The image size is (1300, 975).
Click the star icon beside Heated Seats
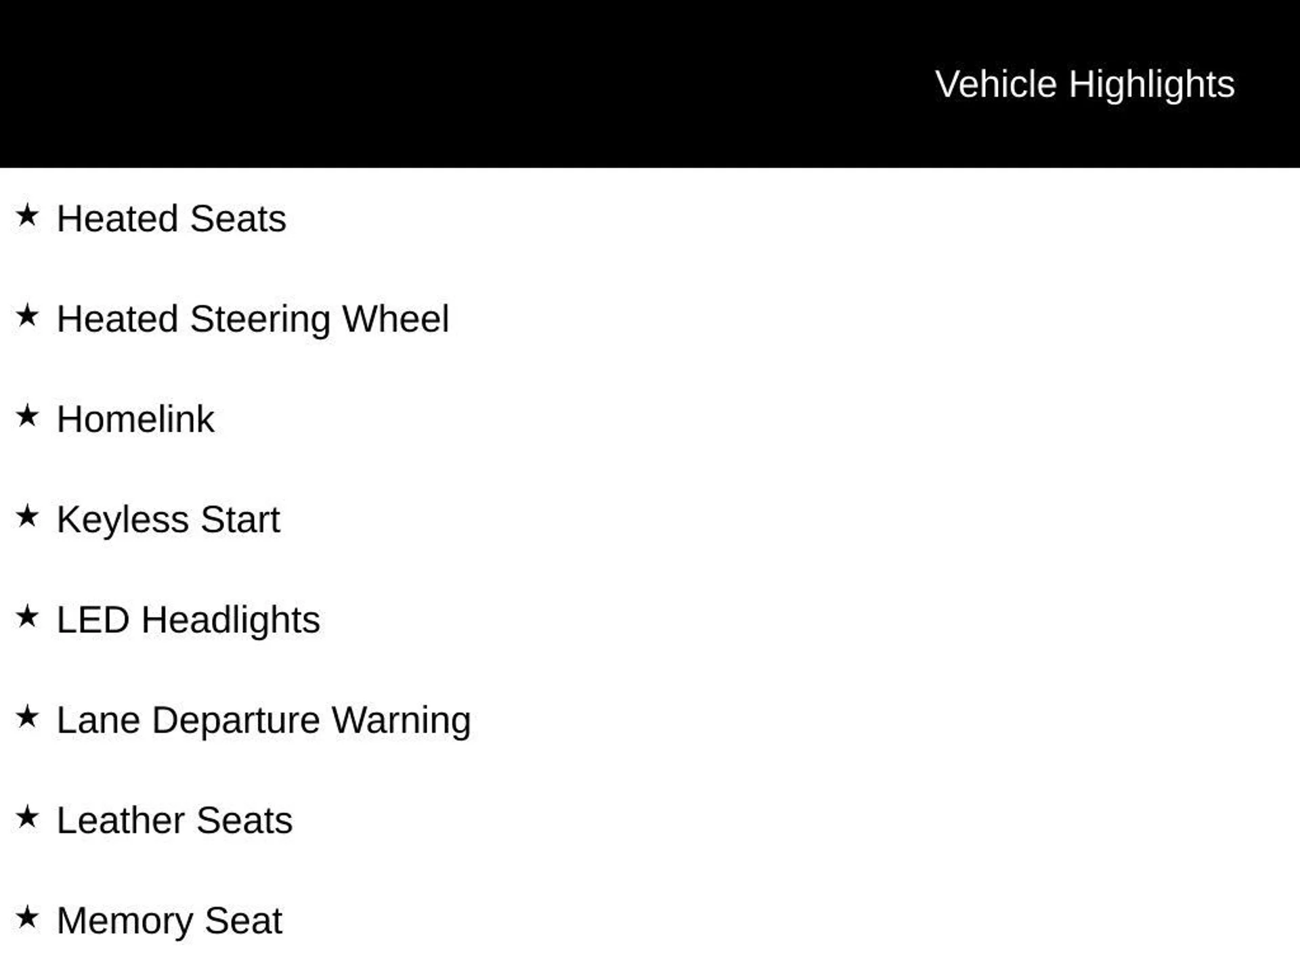(27, 216)
